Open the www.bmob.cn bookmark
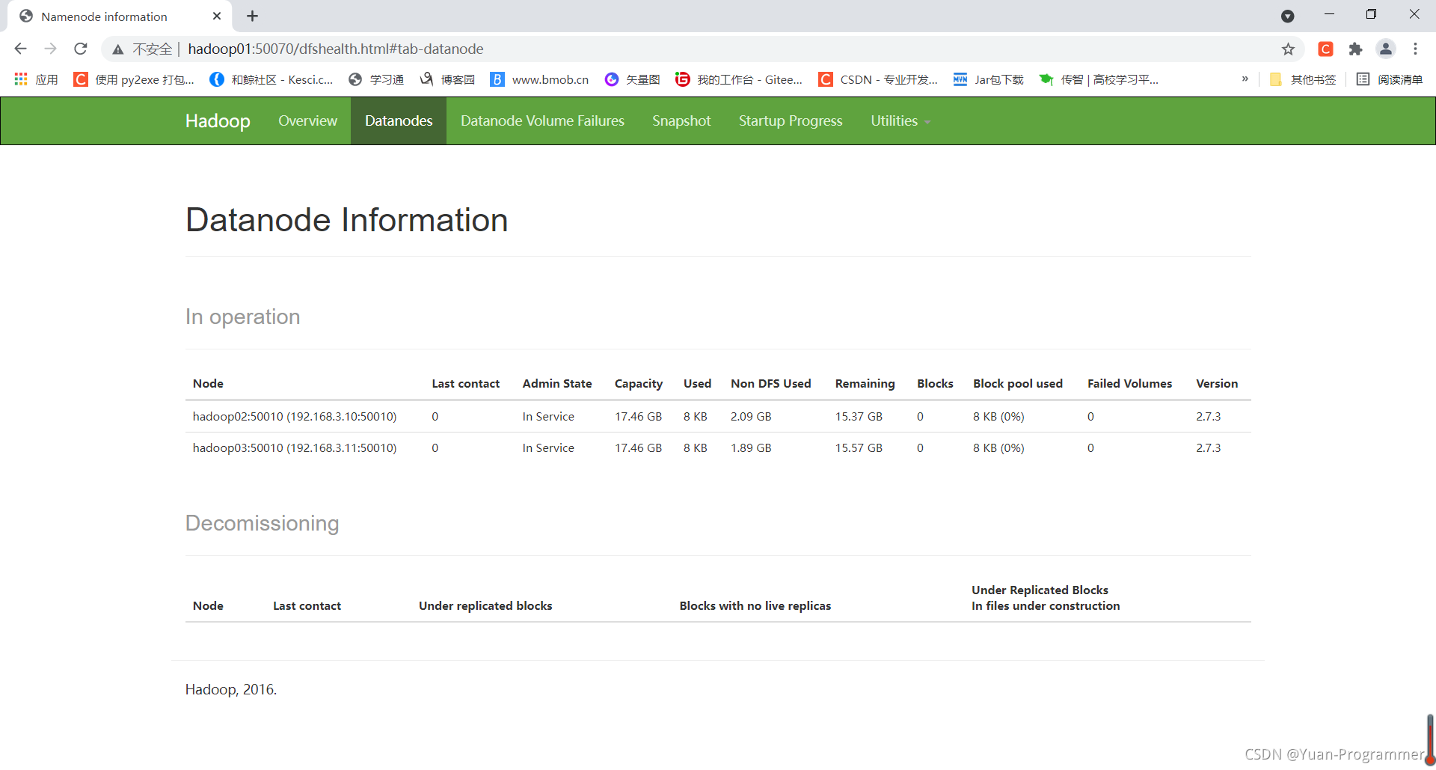Viewport: 1436px width, 770px height. (539, 79)
